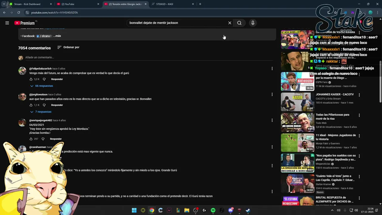The width and height of the screenshot is (382, 215).
Task: Reply to the @FelipeSalazarSch comment
Action: pos(57,79)
